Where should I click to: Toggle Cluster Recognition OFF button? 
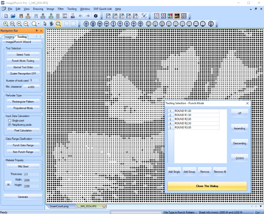coord(23,73)
